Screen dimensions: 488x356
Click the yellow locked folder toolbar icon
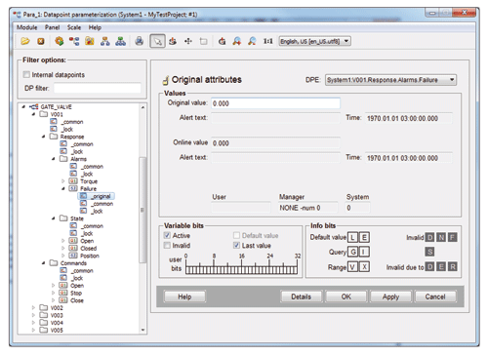90,41
